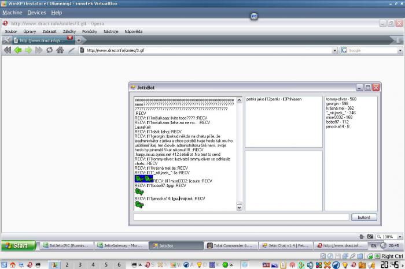Image resolution: width=405 pixels, height=269 pixels.
Task: Open the Nápověda menu
Action: [134, 31]
